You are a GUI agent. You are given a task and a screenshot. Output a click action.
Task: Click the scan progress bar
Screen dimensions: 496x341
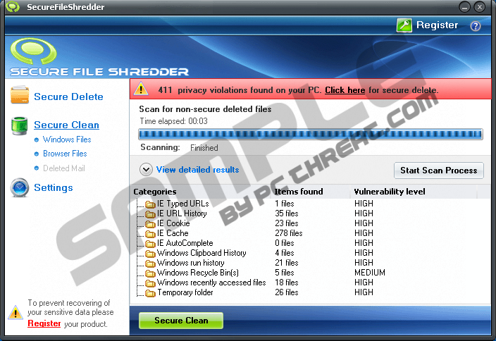pyautogui.click(x=310, y=134)
